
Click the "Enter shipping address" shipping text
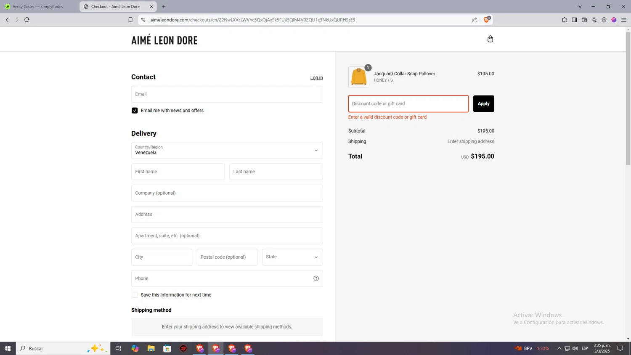(471, 142)
